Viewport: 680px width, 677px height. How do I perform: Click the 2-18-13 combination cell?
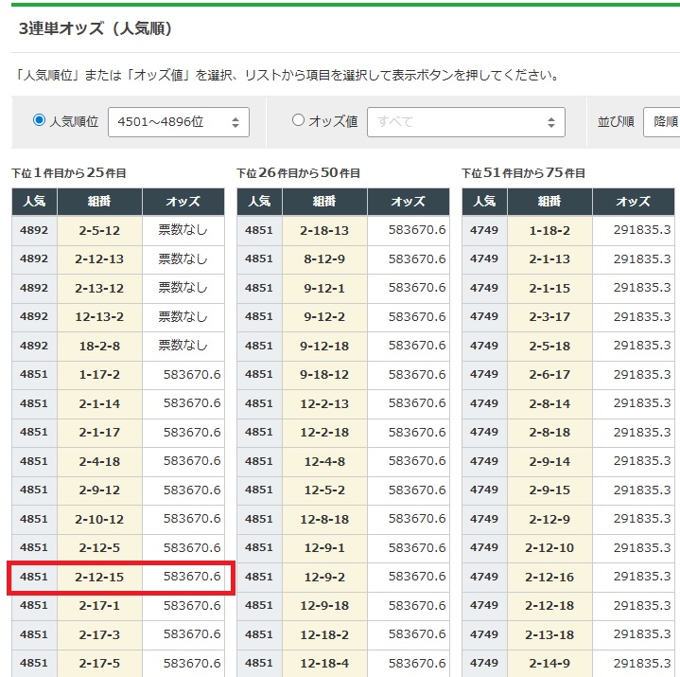tap(324, 230)
